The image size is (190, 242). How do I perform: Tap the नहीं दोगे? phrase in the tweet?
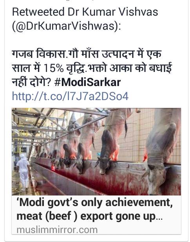[x=31, y=82]
